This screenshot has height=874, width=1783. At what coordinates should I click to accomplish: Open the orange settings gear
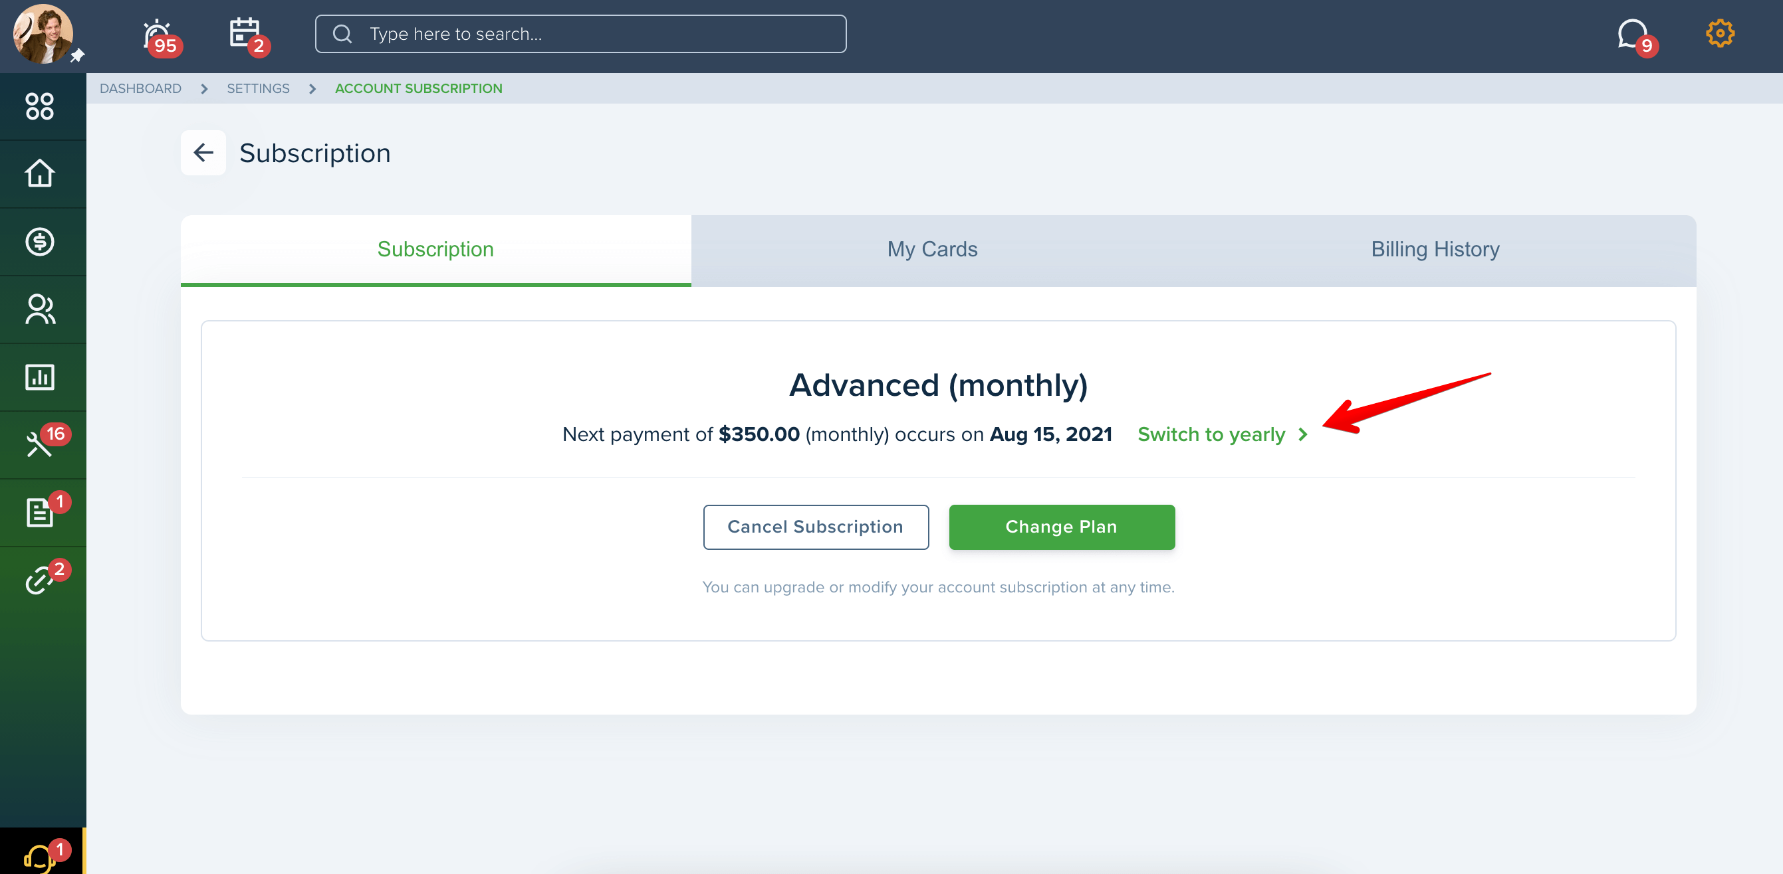1719,33
